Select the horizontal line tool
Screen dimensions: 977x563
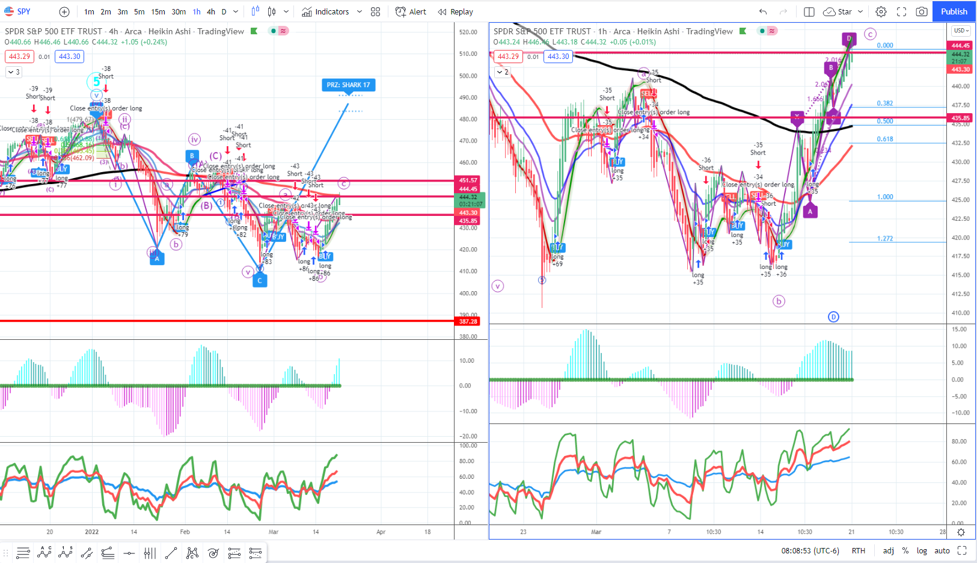click(x=129, y=553)
